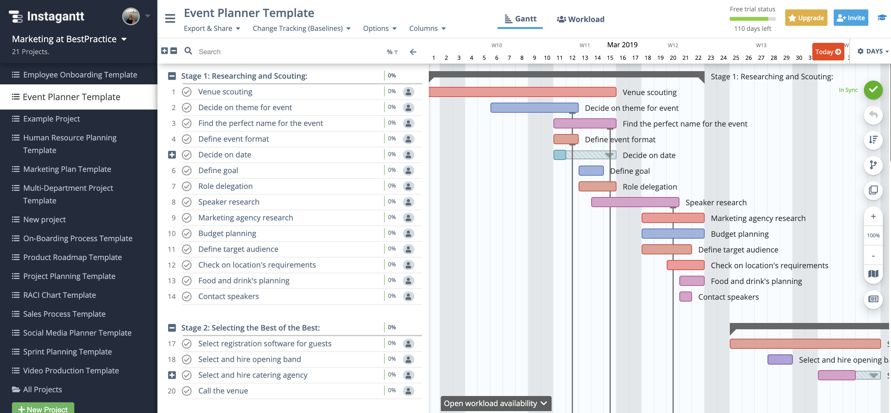This screenshot has width=891, height=413.
Task: Click the Today button on the timeline
Action: (x=828, y=51)
